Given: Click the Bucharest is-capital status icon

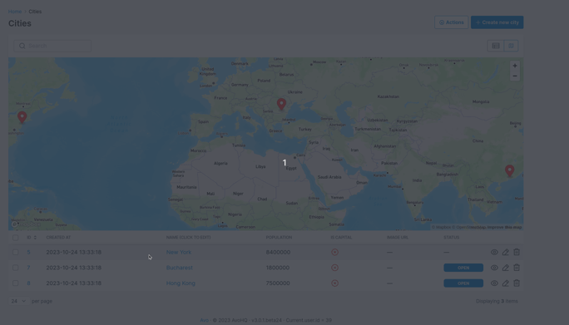Looking at the screenshot, I should (335, 268).
